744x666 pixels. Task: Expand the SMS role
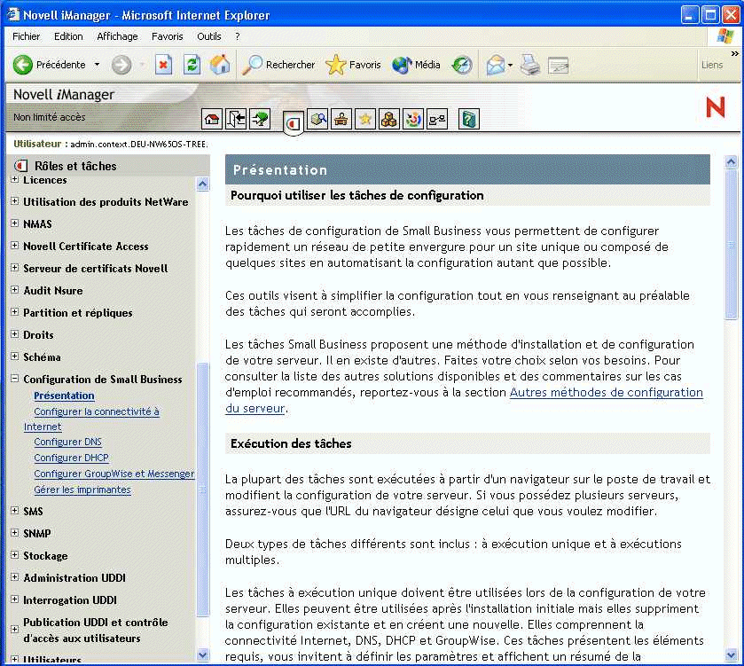point(15,511)
